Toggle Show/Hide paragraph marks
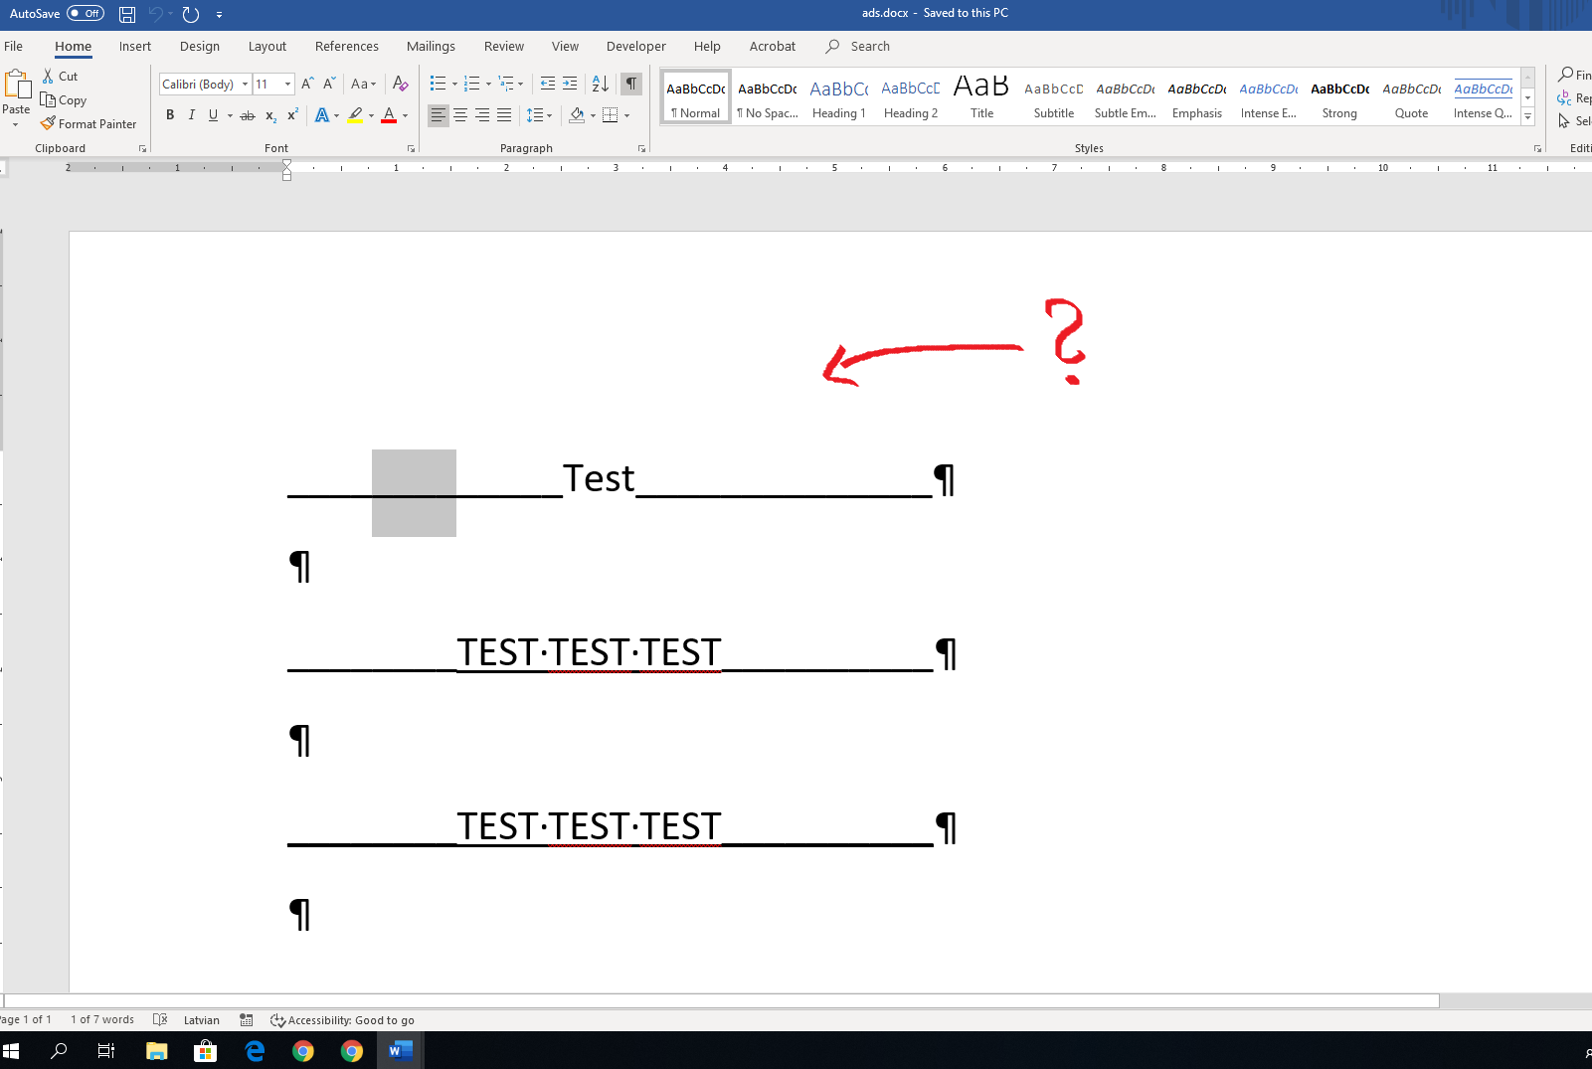1592x1069 pixels. point(631,84)
